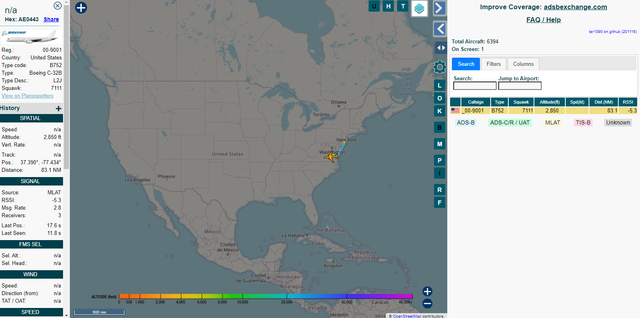Sort table by Dist.(NM) column
The height and width of the screenshot is (318, 640).
point(604,102)
